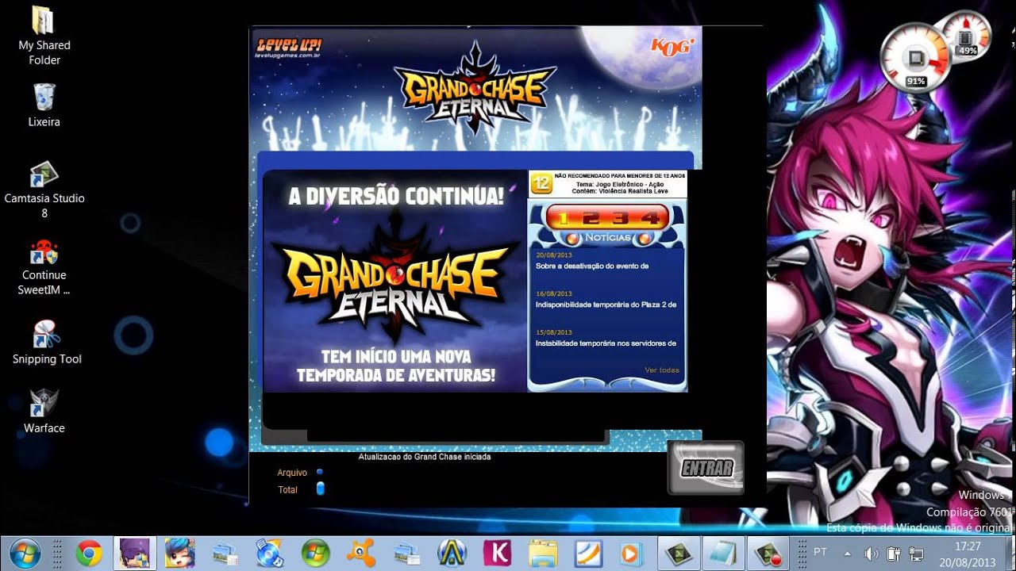Image resolution: width=1016 pixels, height=571 pixels.
Task: Click the orange slash taskbar icon
Action: click(588, 553)
